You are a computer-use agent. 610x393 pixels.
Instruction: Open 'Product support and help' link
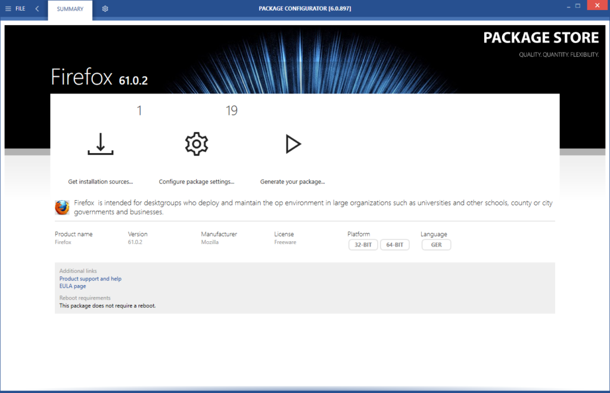[x=91, y=279]
